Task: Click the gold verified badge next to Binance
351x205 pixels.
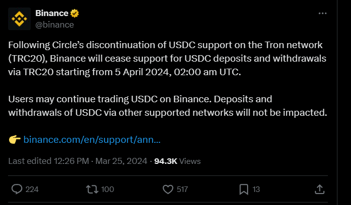Action: [74, 14]
